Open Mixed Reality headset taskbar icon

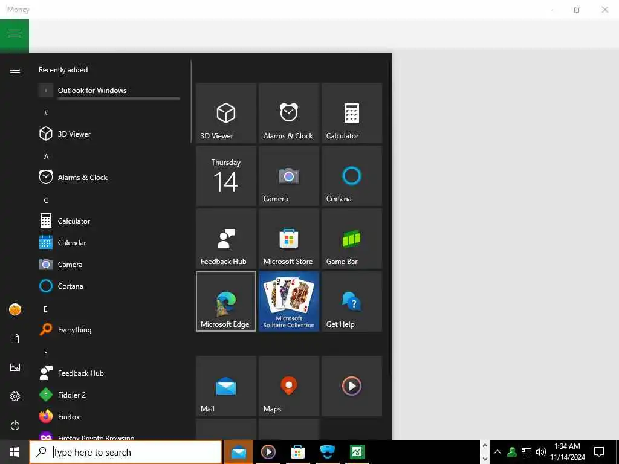click(x=327, y=452)
